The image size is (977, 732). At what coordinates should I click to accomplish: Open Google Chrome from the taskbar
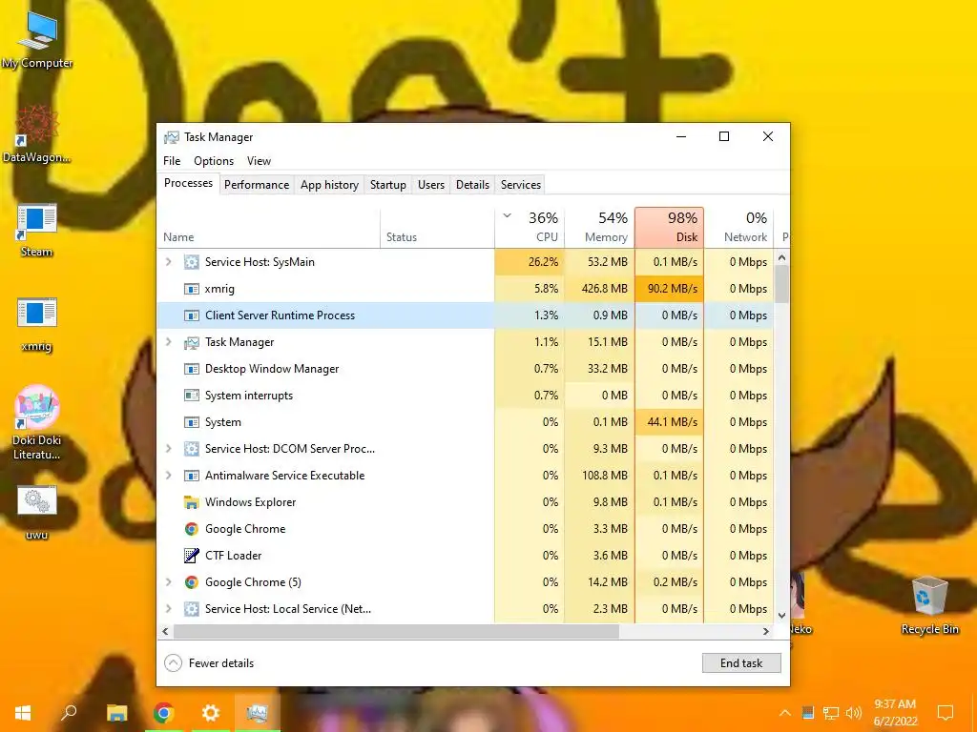(x=164, y=713)
